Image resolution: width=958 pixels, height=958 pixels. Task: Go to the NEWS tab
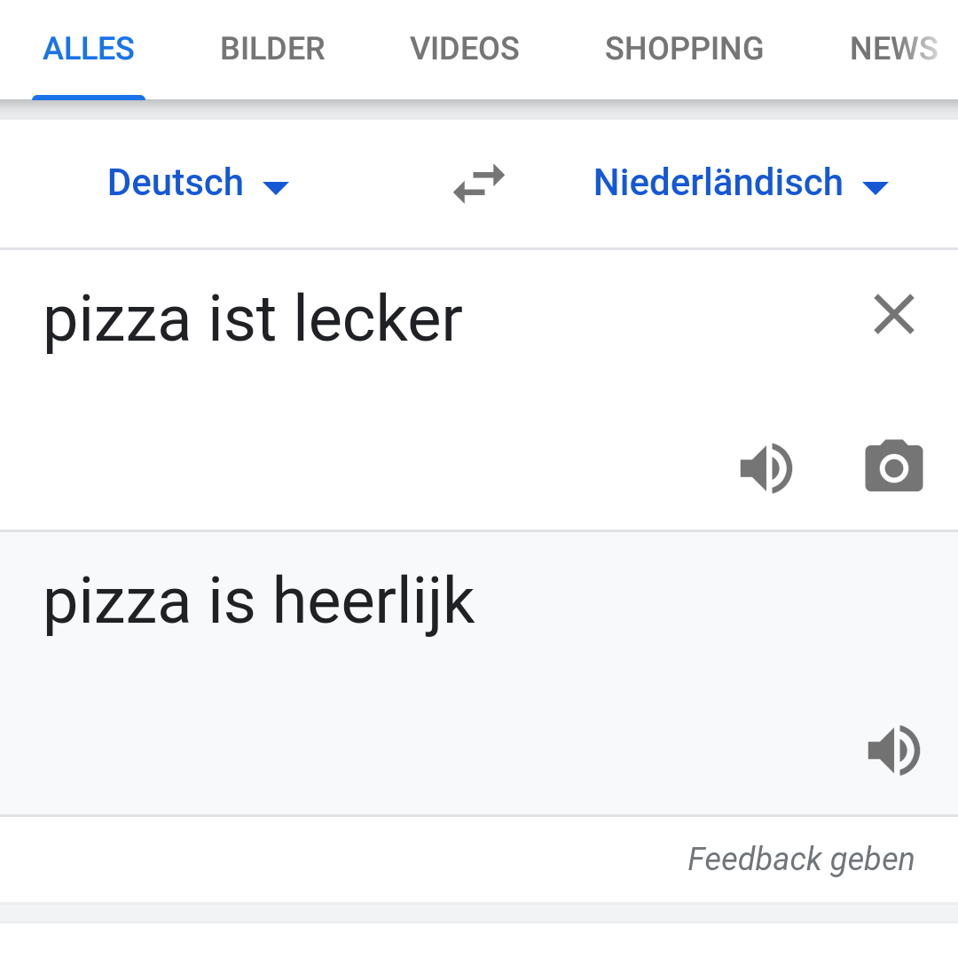tap(893, 49)
